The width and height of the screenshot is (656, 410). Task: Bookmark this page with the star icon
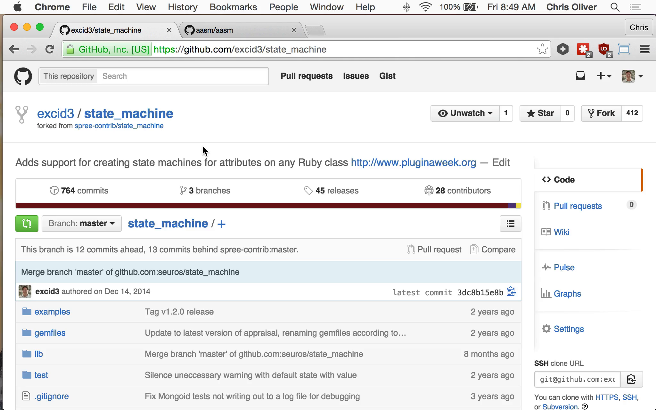pos(542,49)
